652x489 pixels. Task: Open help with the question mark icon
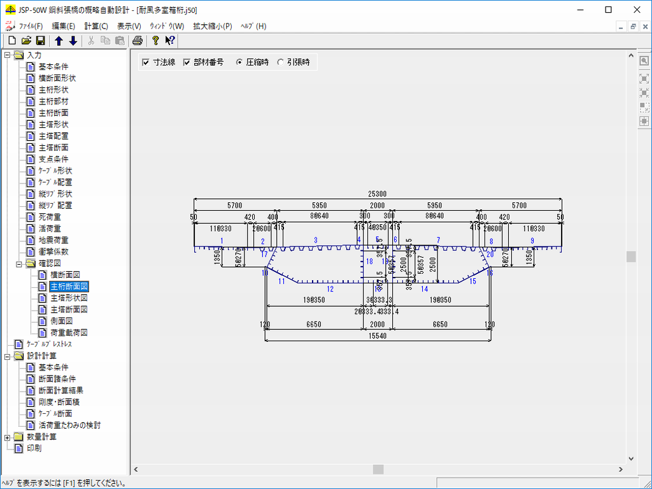point(155,41)
